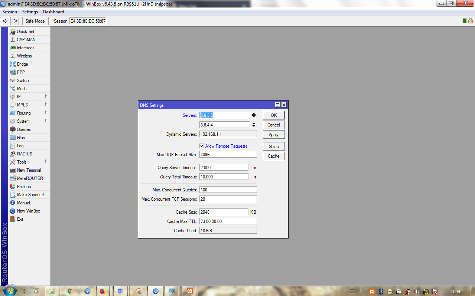Click the green status square indicator

click(465, 21)
